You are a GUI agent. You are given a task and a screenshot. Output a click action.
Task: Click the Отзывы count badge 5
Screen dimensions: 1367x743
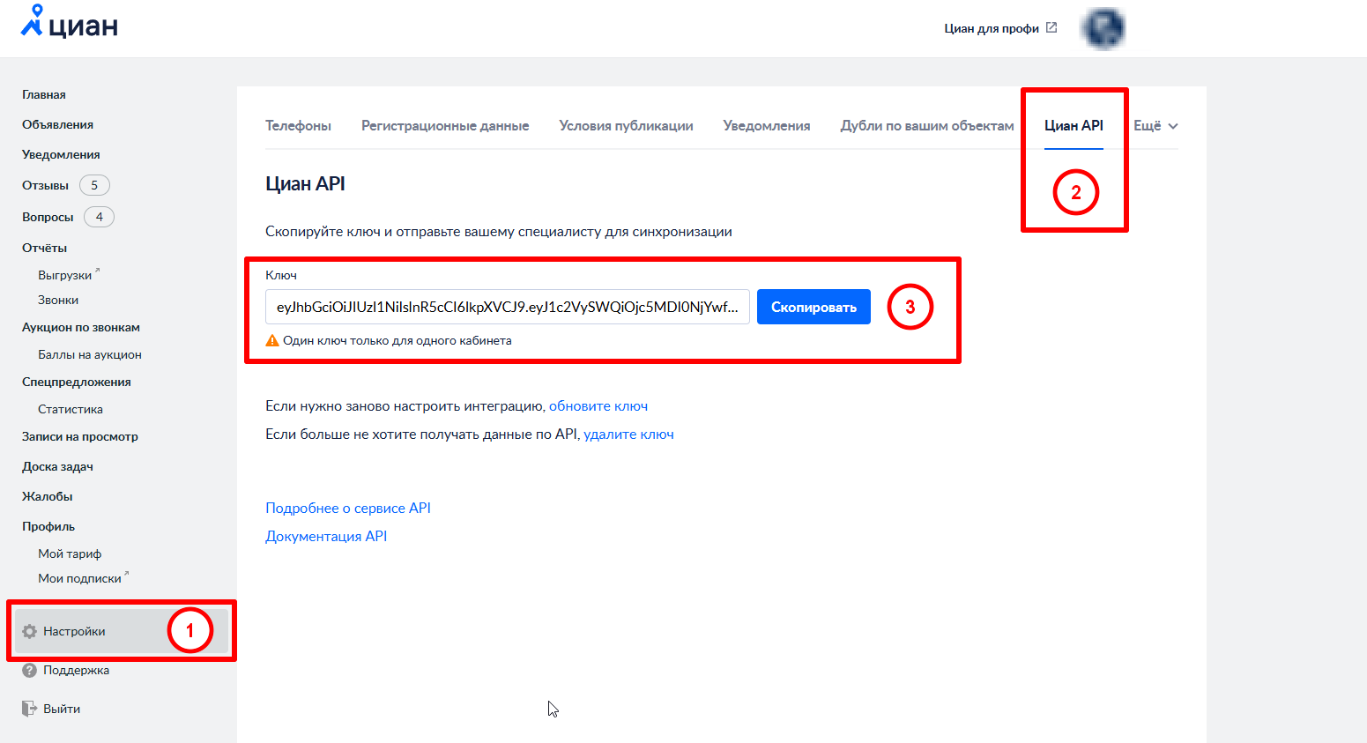[x=94, y=185]
